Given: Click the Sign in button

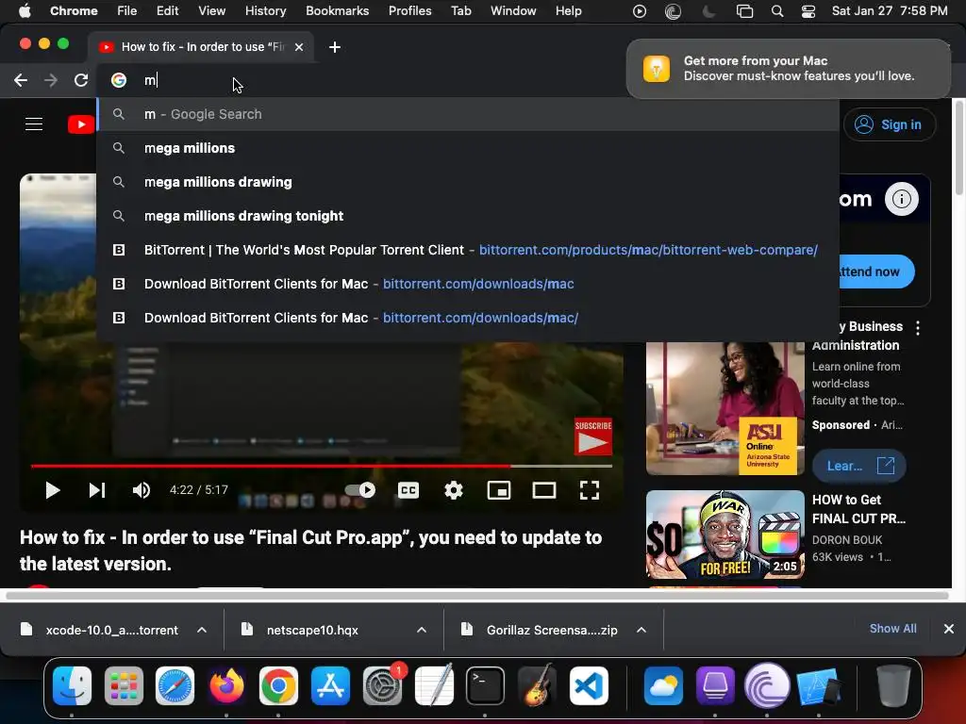Looking at the screenshot, I should [890, 124].
